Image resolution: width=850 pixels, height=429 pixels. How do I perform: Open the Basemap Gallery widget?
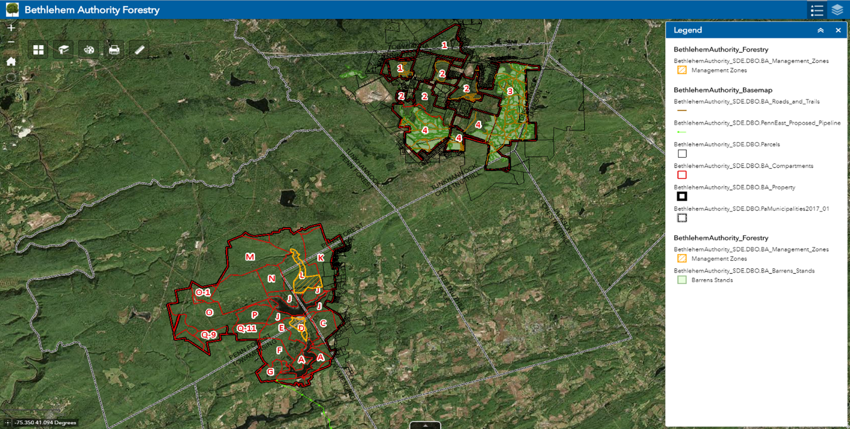pos(38,50)
